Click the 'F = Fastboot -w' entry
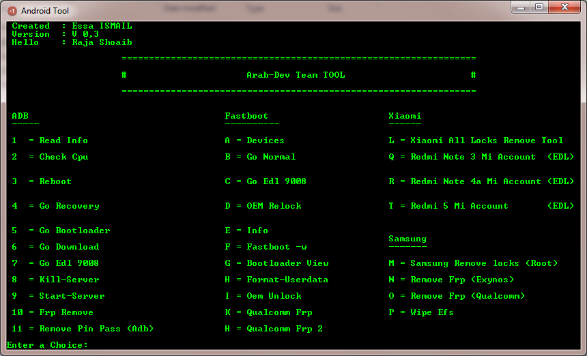This screenshot has height=356, width=587. [x=266, y=247]
